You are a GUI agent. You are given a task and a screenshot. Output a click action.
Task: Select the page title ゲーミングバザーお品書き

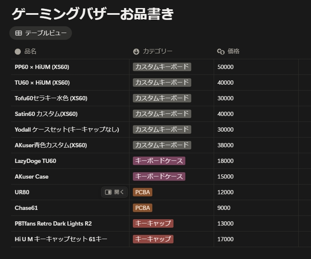(93, 14)
